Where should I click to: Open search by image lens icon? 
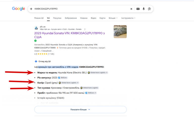(149, 9)
